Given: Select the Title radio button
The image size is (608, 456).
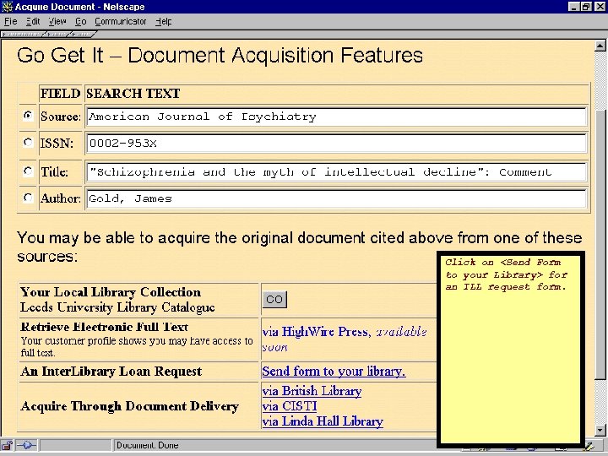Looking at the screenshot, I should 28,171.
